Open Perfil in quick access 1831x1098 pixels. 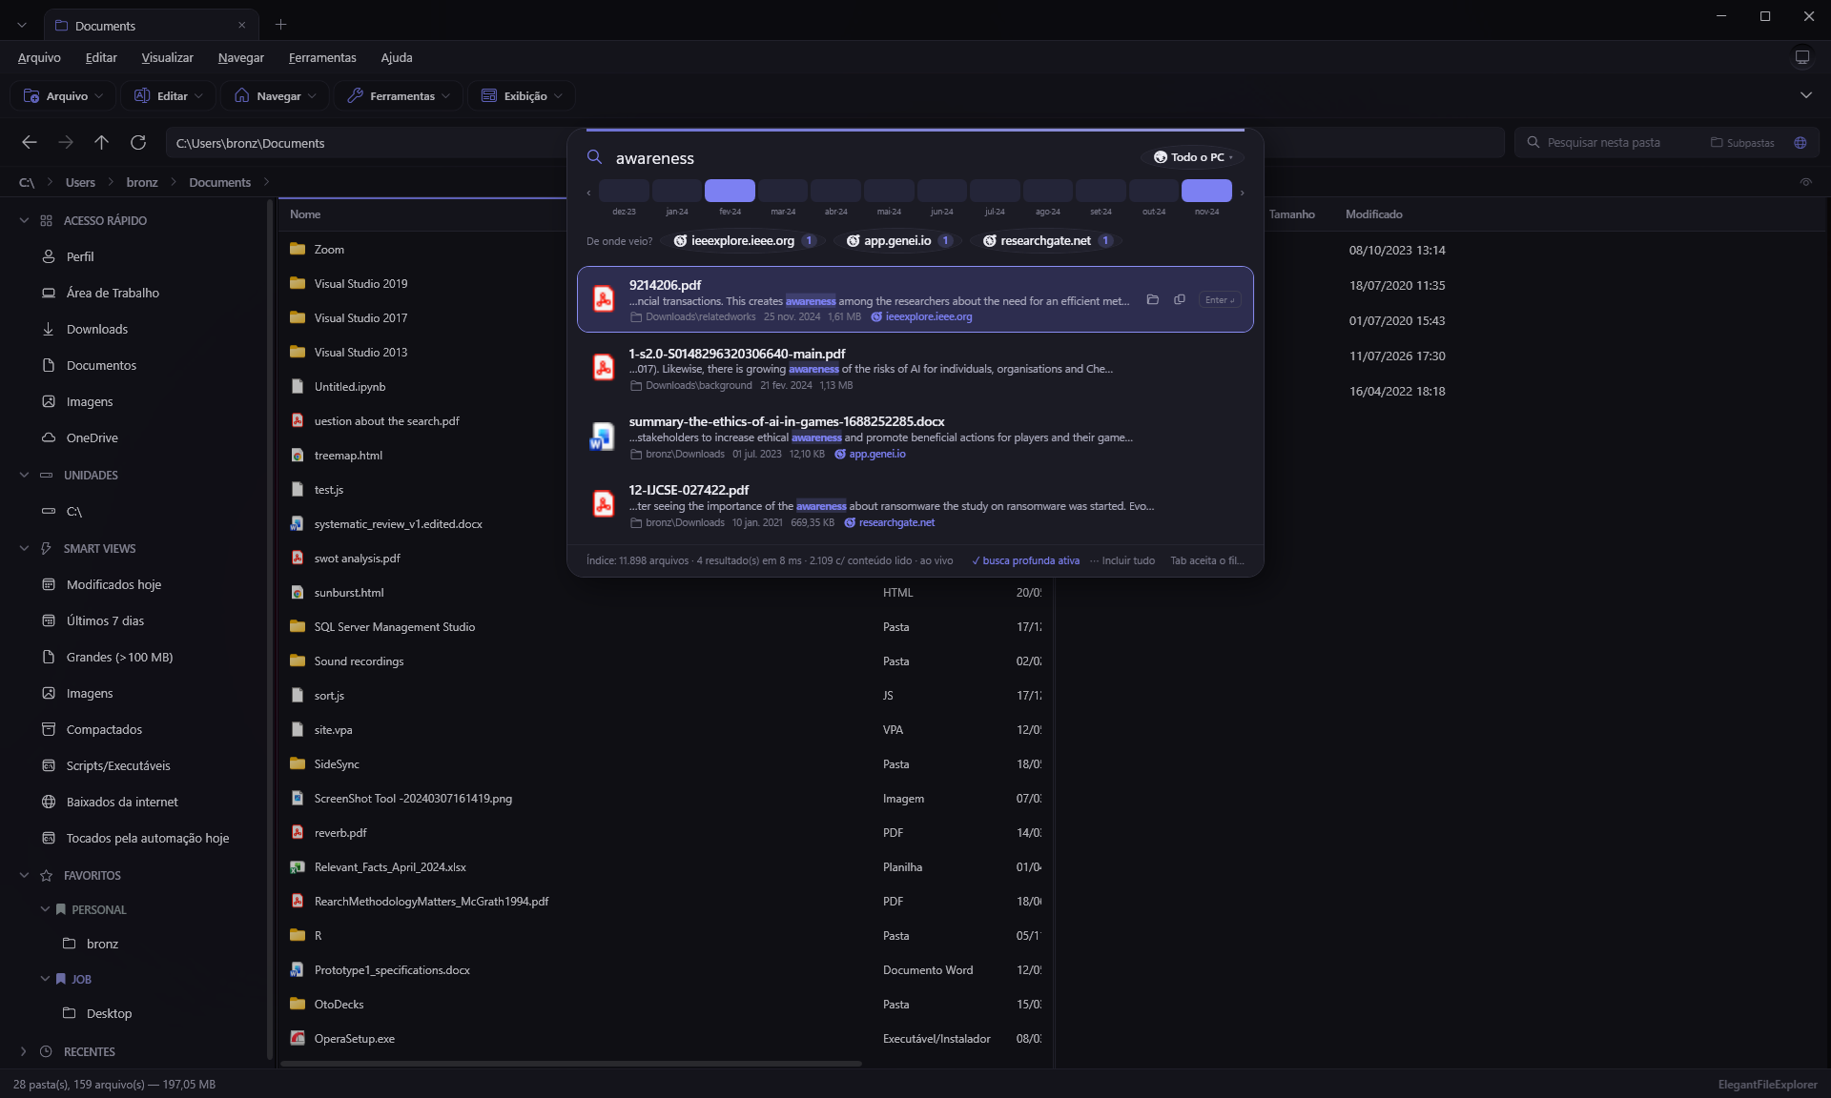(x=80, y=256)
